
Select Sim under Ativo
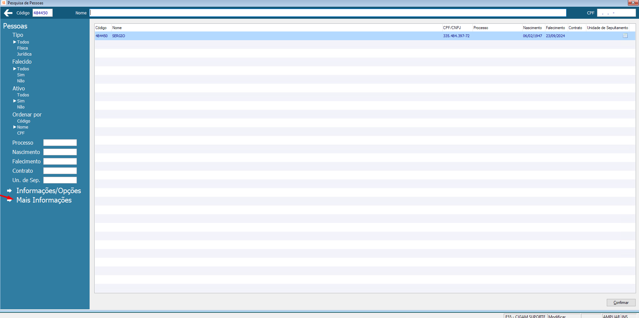tap(21, 101)
